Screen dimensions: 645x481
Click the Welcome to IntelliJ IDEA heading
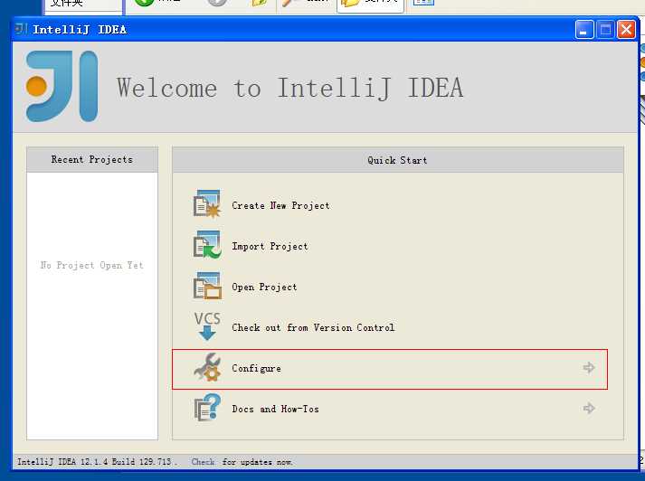point(290,88)
